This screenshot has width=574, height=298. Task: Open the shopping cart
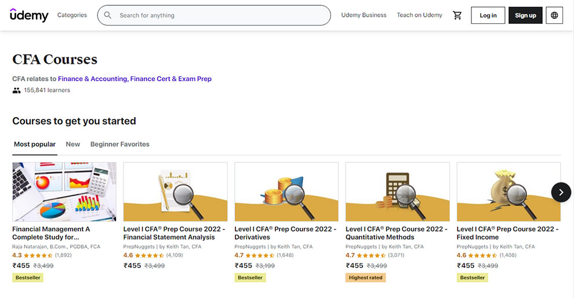(457, 16)
